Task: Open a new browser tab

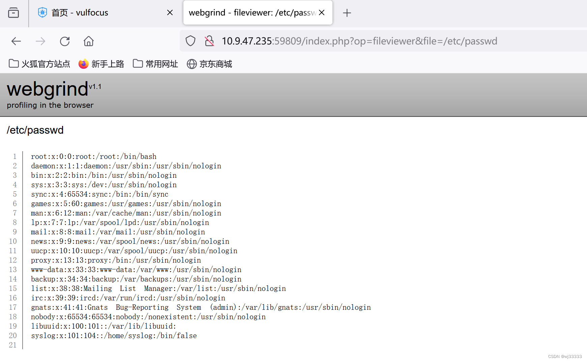Action: tap(347, 12)
